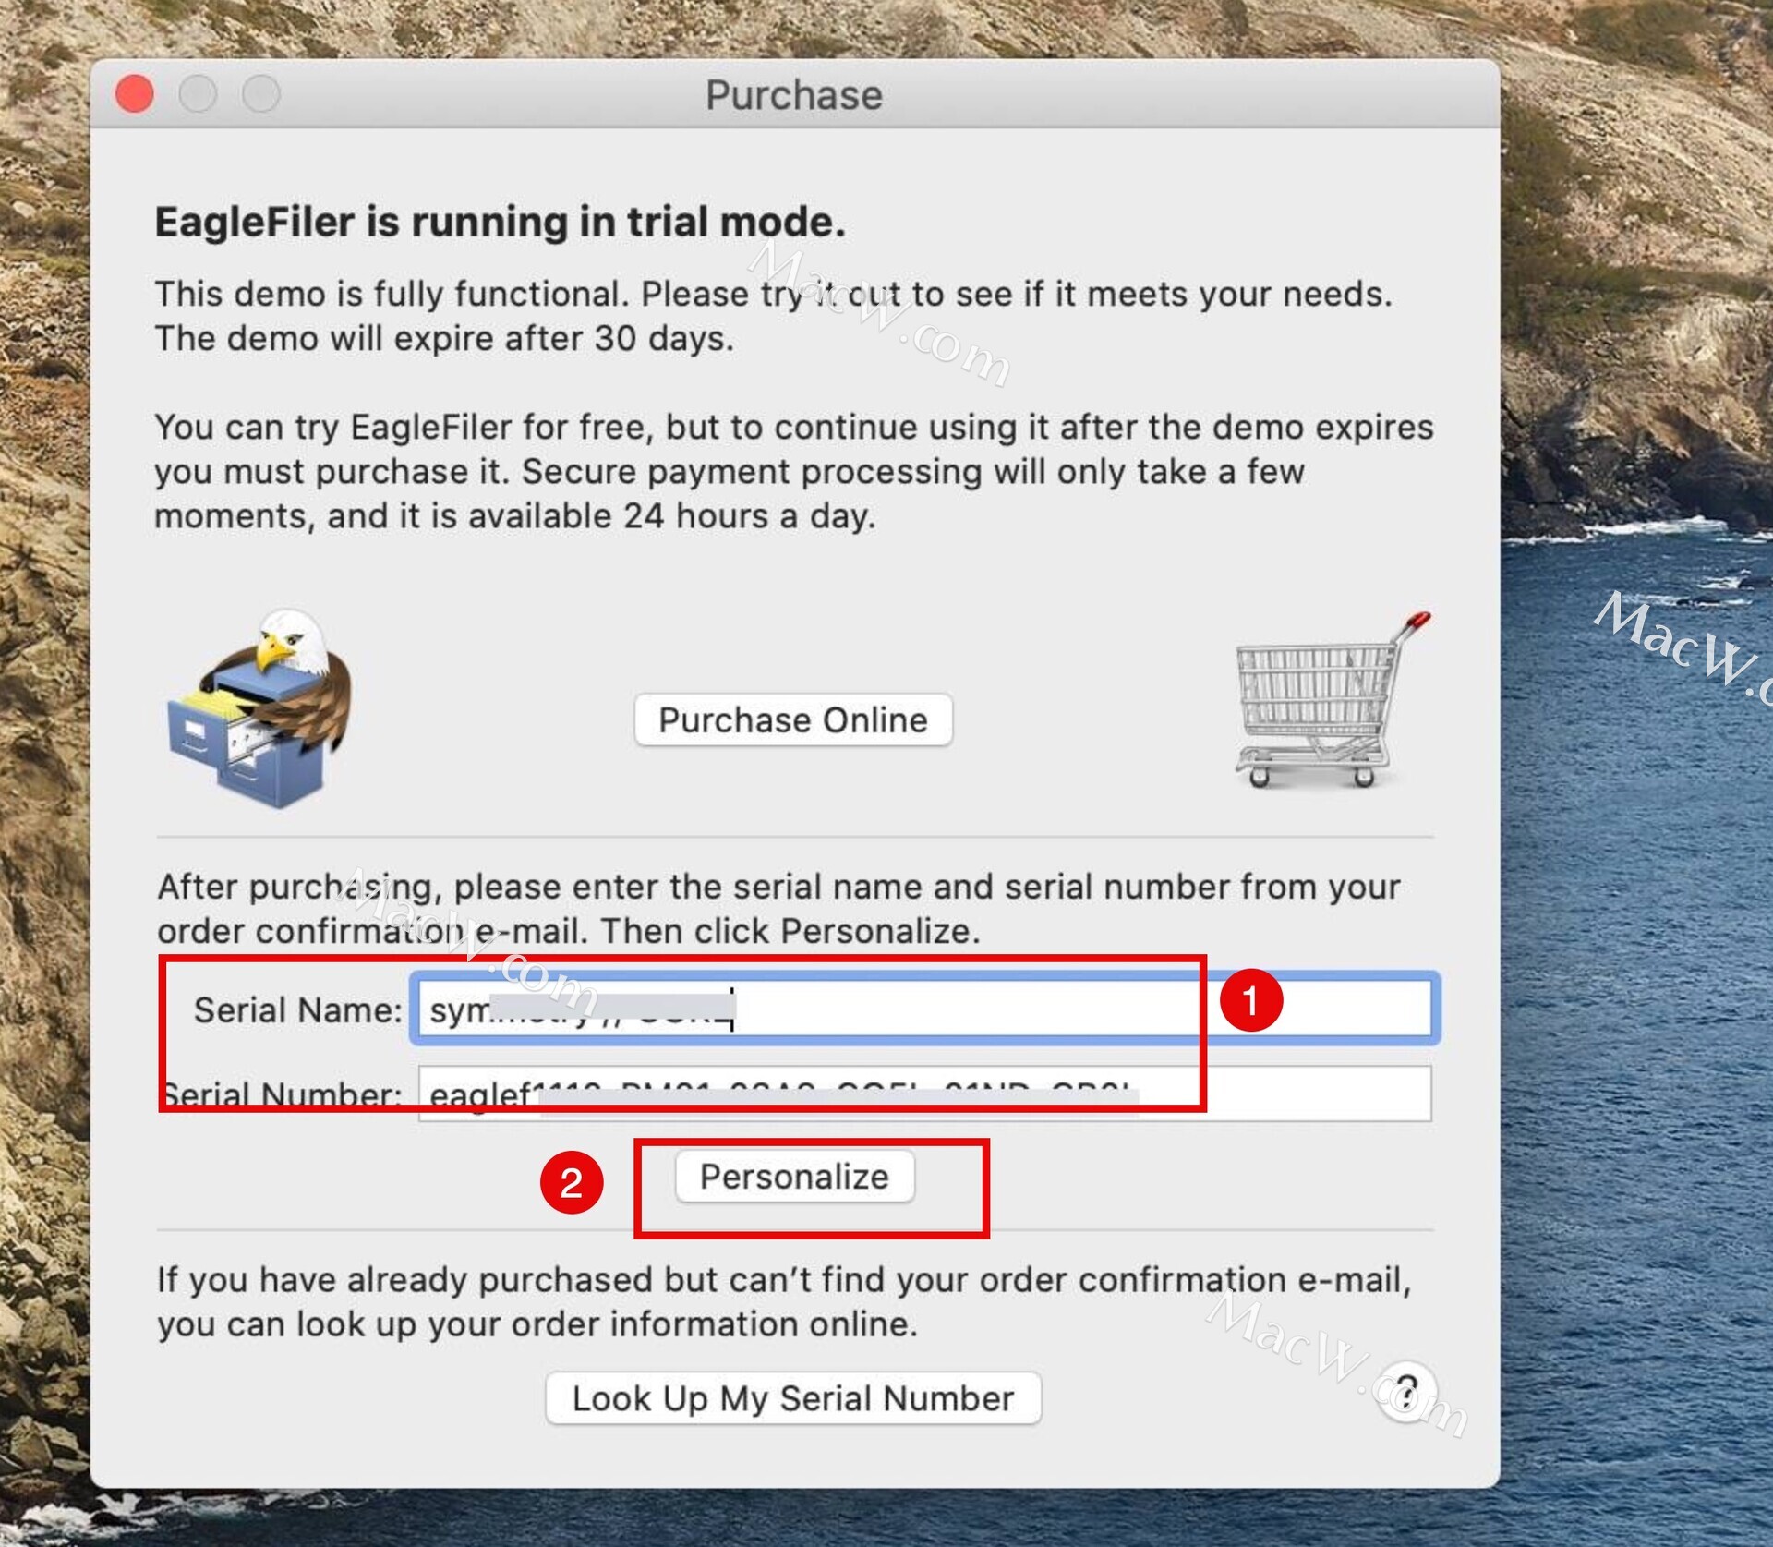Click the grayed-out minimize window button
Screen dimensions: 1773x1547
198,94
